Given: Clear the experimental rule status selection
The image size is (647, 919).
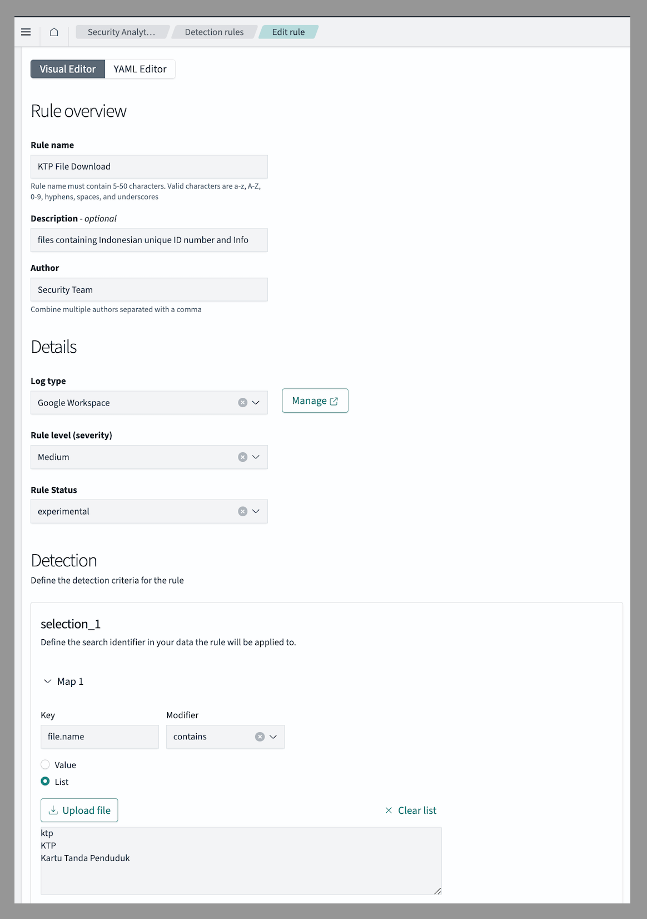Looking at the screenshot, I should point(242,512).
